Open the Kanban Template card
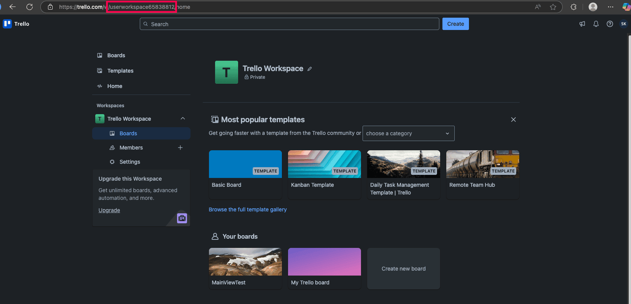This screenshot has height=304, width=631. click(x=325, y=175)
